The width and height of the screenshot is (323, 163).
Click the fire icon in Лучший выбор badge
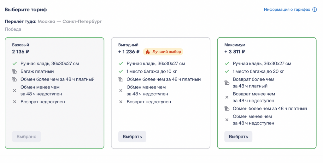click(x=148, y=52)
